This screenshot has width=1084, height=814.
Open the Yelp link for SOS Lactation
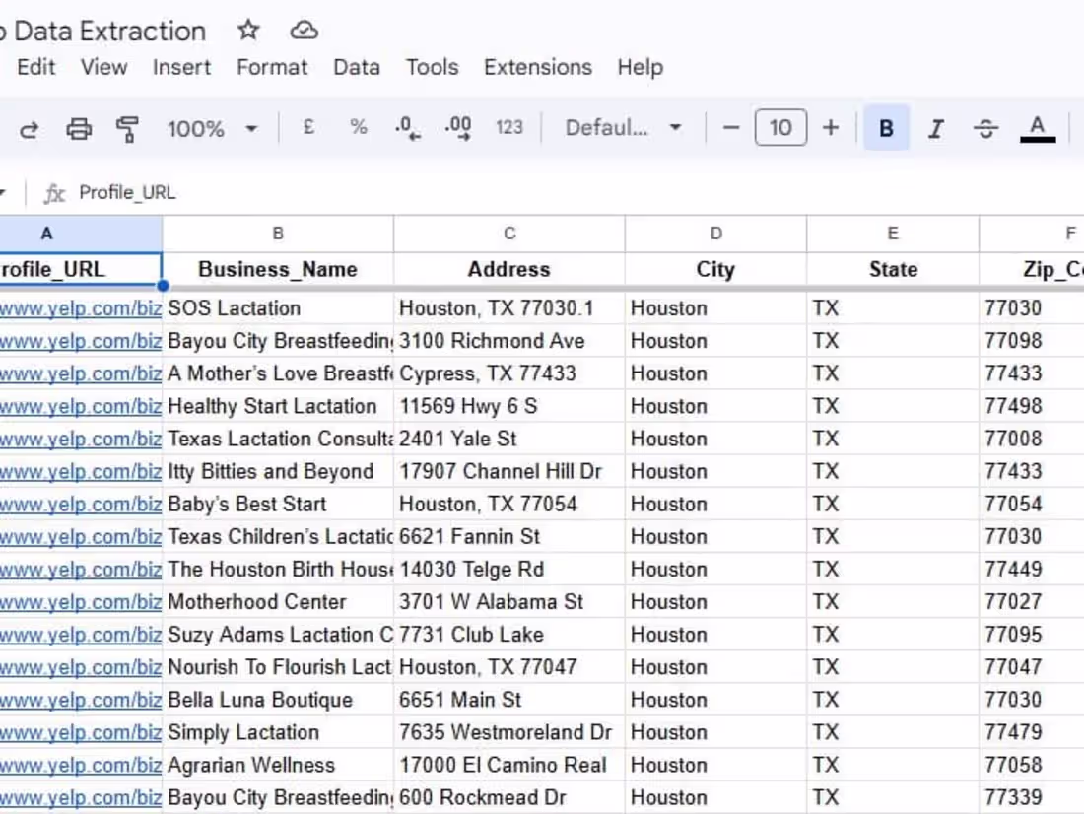point(81,307)
